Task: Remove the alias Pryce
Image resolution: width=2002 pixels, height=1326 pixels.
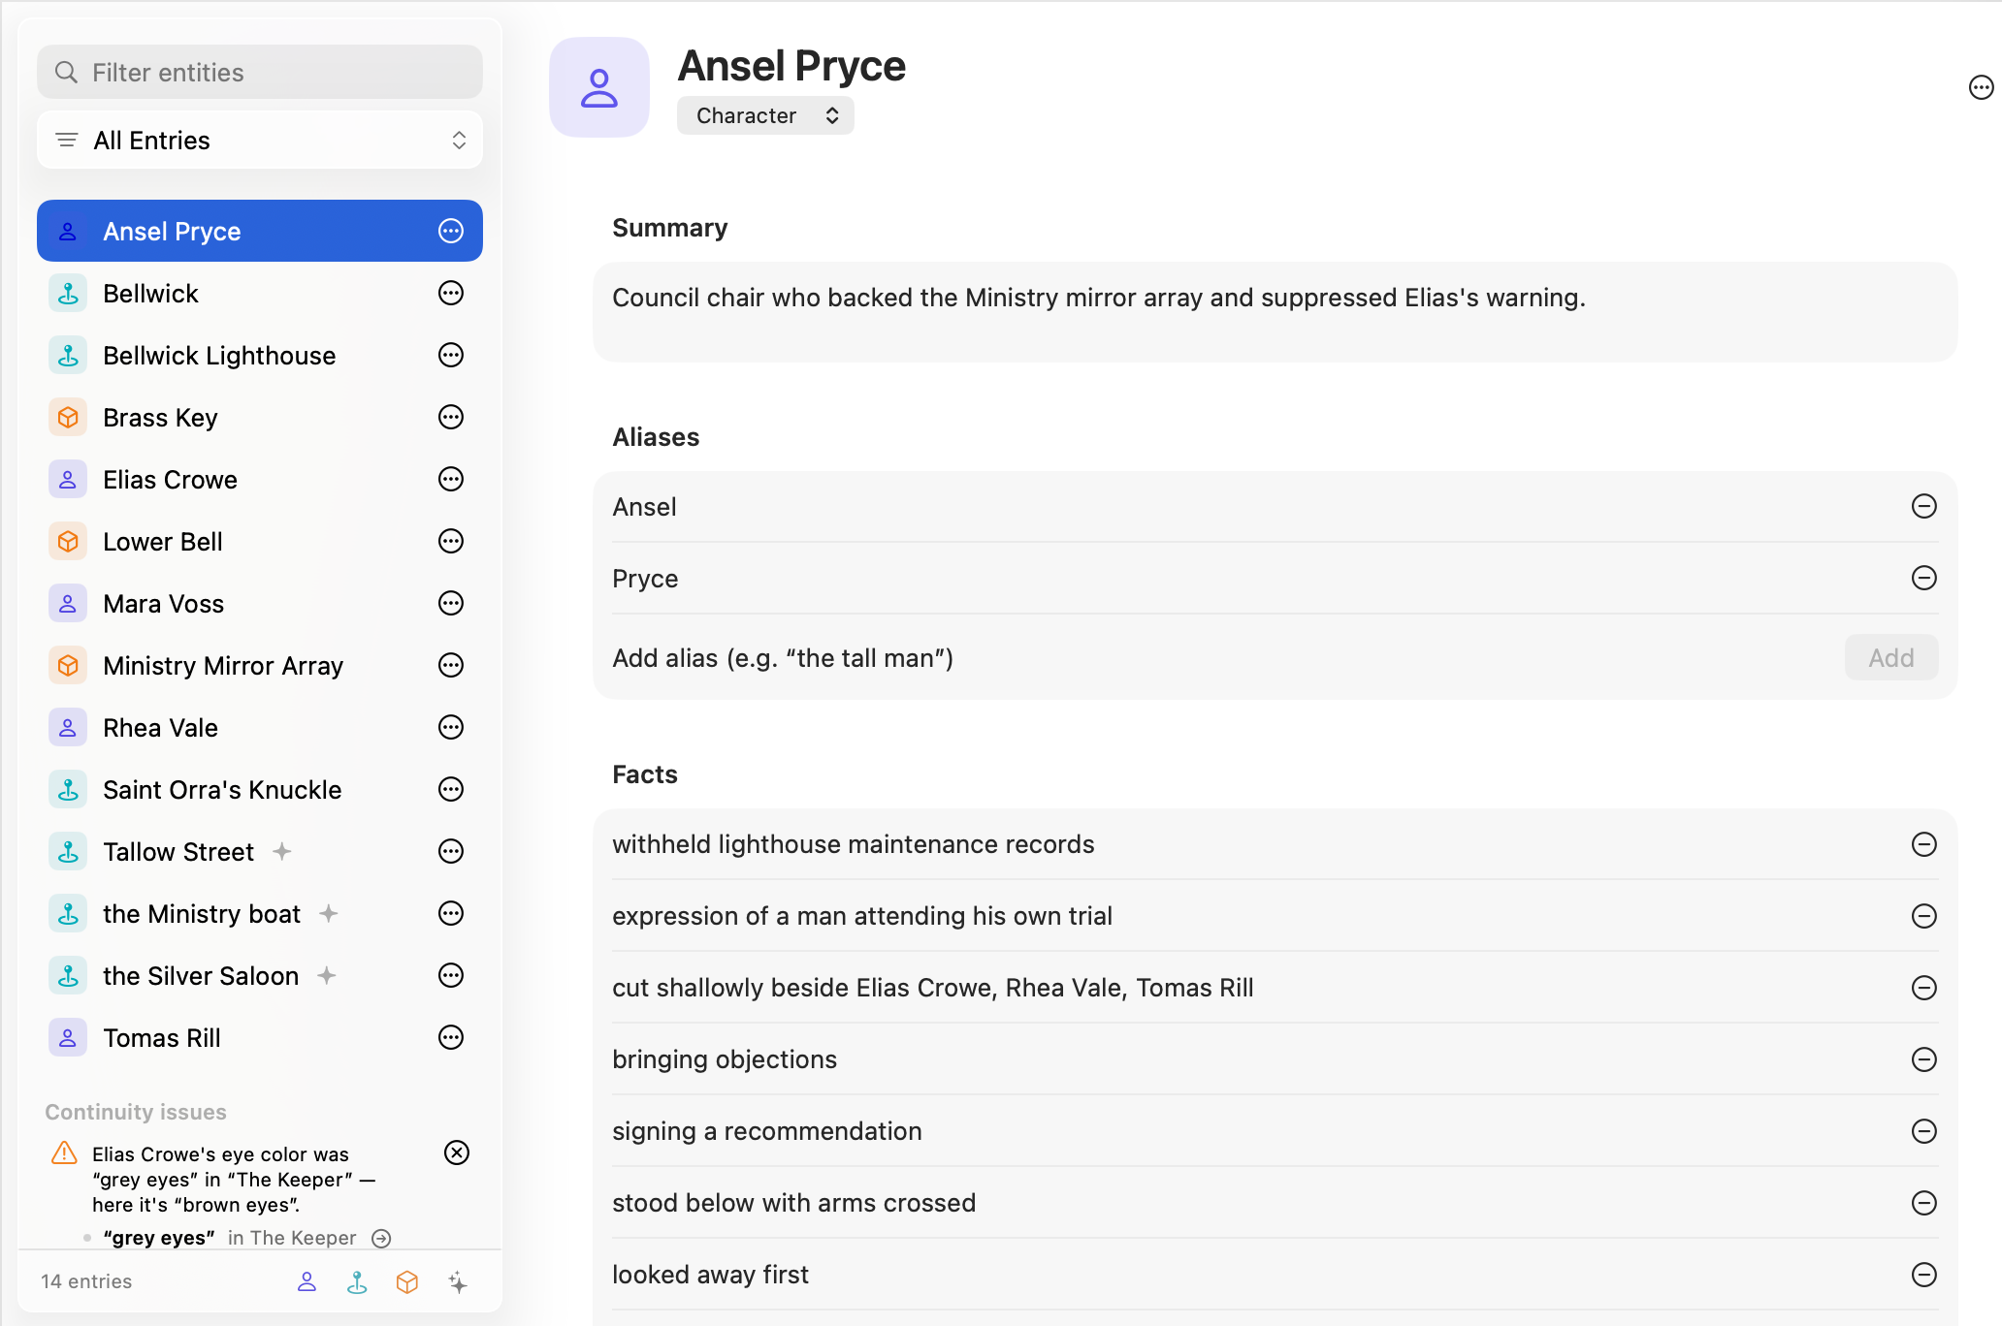Action: click(1923, 578)
